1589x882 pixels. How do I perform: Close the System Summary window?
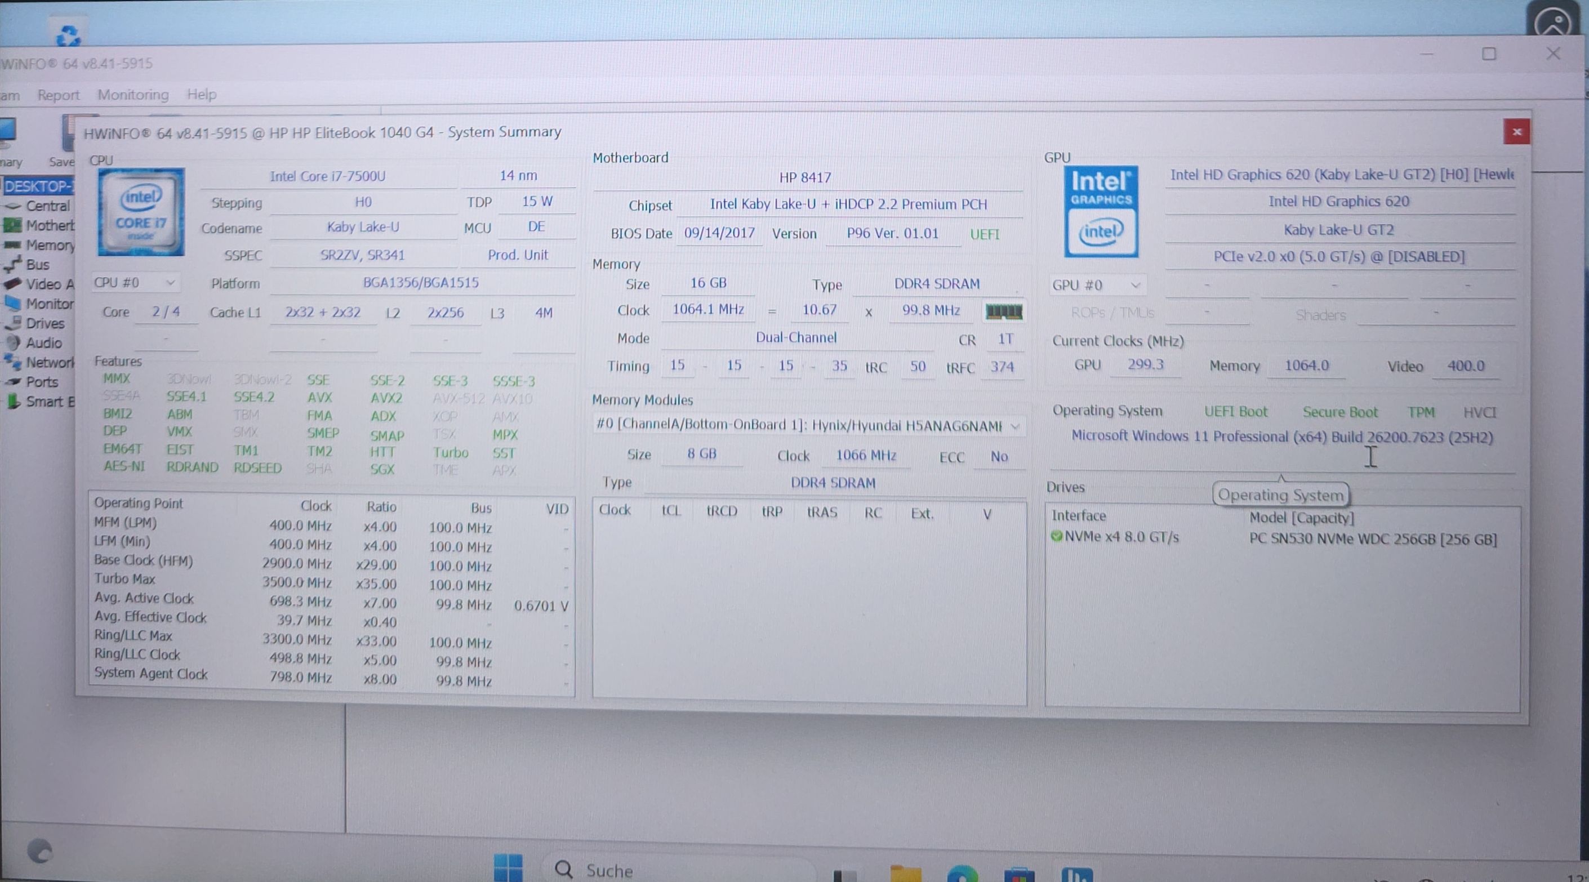pyautogui.click(x=1517, y=131)
